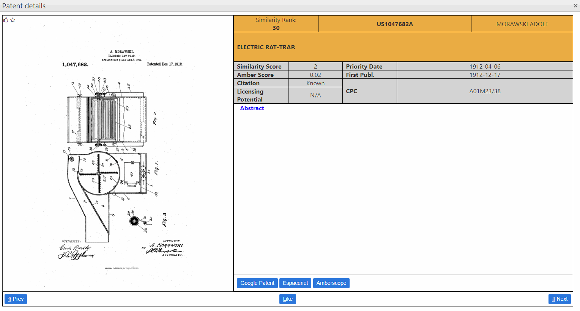Click the CPC code A01M23/38
Screen dimensions: 580x311
(x=485, y=91)
